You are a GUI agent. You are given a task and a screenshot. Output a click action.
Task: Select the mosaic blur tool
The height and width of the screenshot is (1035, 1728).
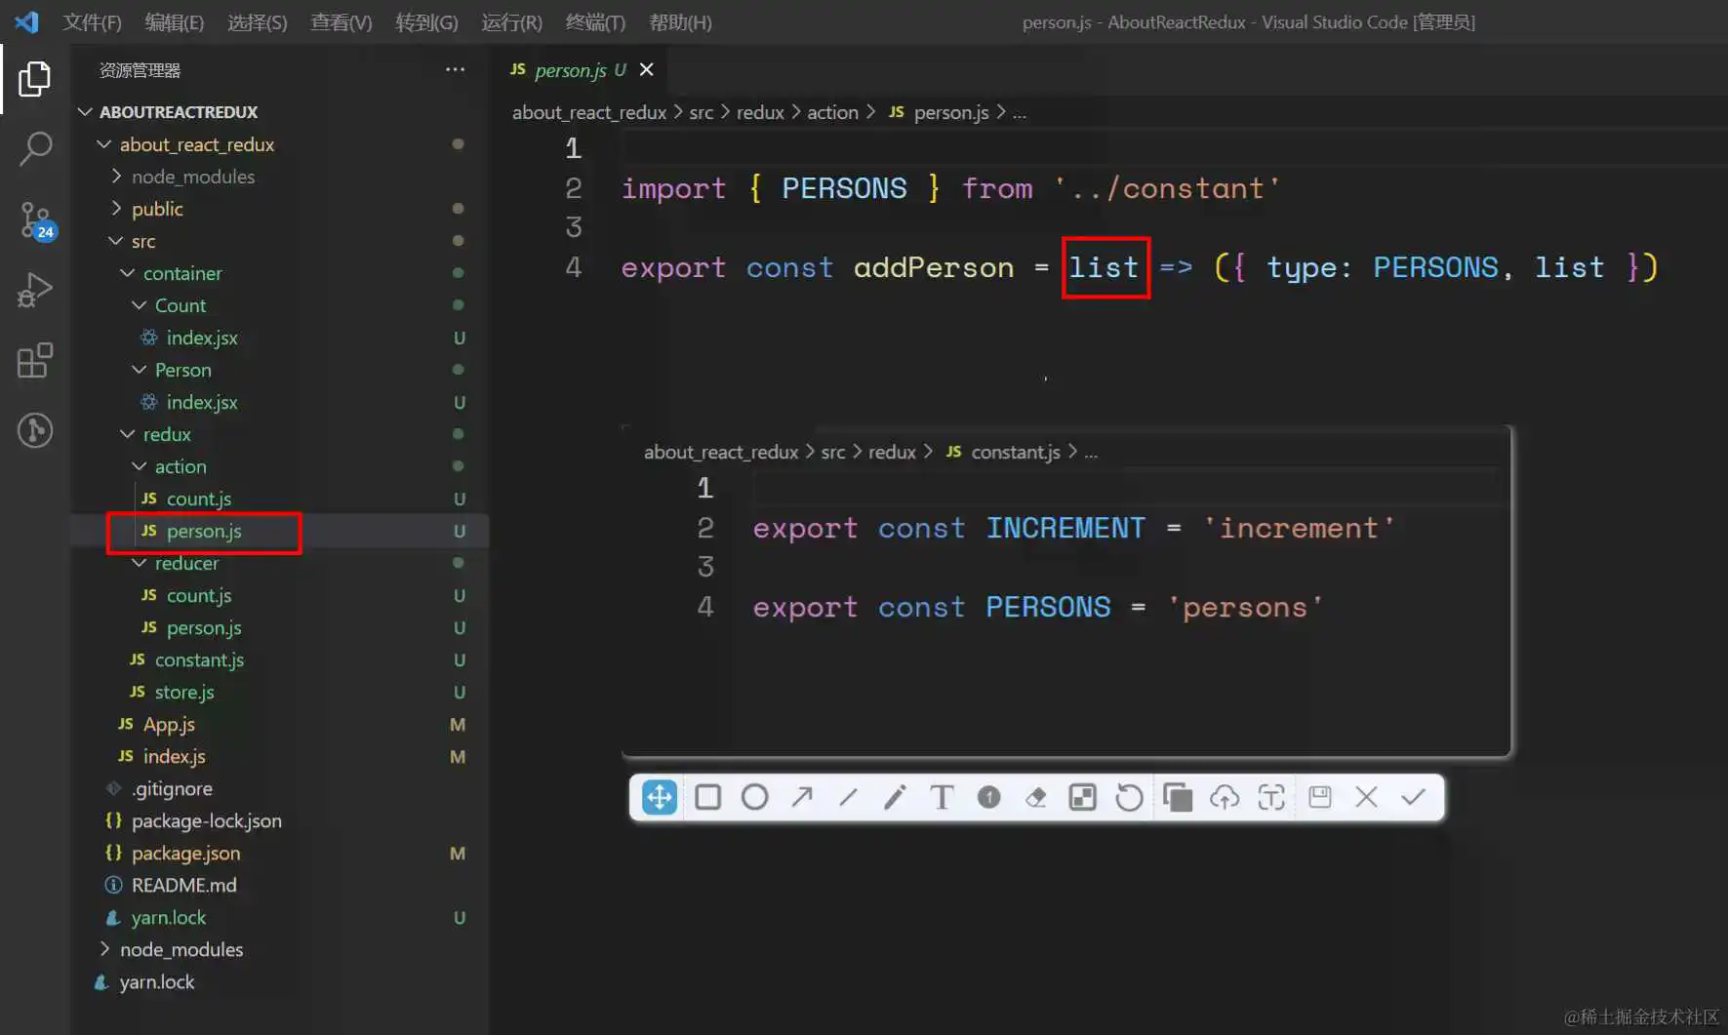point(1082,797)
